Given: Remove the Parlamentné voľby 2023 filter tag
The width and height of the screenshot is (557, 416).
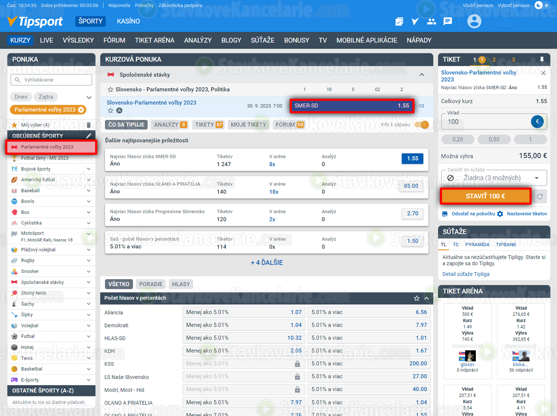Looking at the screenshot, I should (x=81, y=110).
